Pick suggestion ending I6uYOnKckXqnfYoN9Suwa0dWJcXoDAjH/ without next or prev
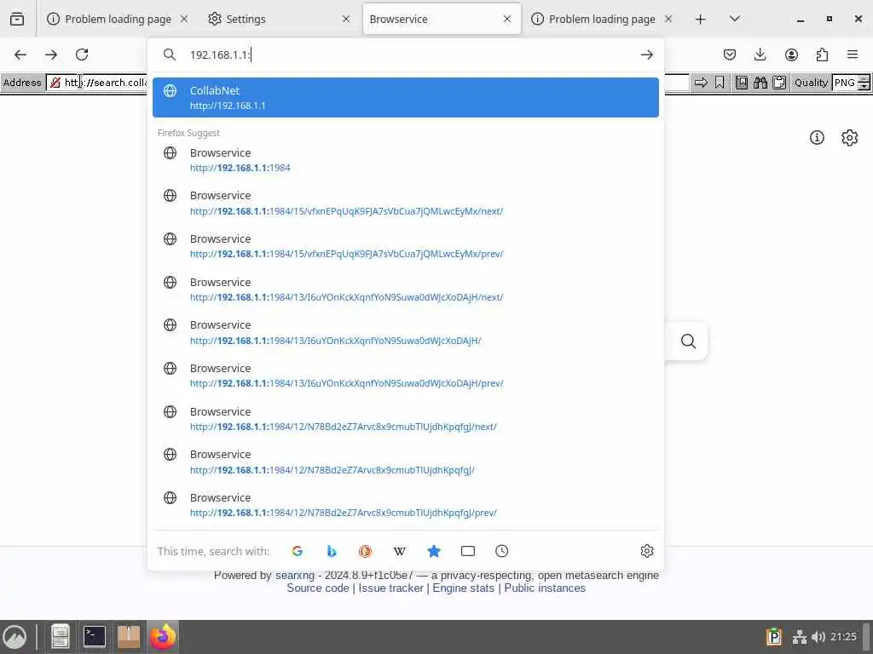The width and height of the screenshot is (873, 654). [405, 332]
